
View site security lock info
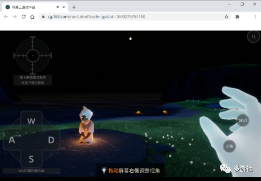click(43, 16)
